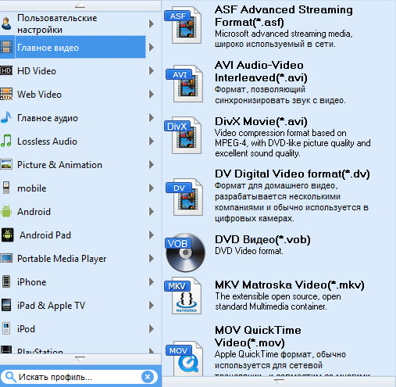Click the AVI format file icon
This screenshot has height=387, width=396.
click(x=184, y=84)
